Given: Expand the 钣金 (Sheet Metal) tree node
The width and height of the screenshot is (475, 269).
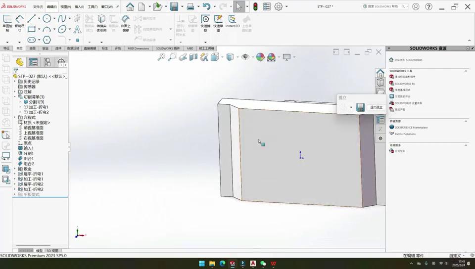Looking at the screenshot, I should [x=15, y=169].
